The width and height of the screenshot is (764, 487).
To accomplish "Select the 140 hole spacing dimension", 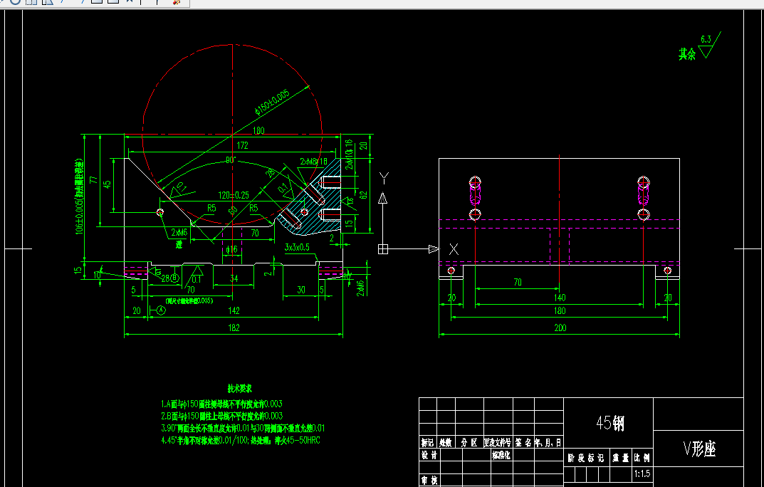I will coord(560,298).
